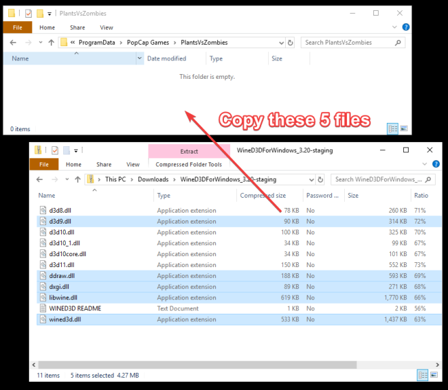The height and width of the screenshot is (390, 448).
Task: Open quick access toolbar customize dropdown in PlantsVsZombies
Action: click(x=49, y=14)
